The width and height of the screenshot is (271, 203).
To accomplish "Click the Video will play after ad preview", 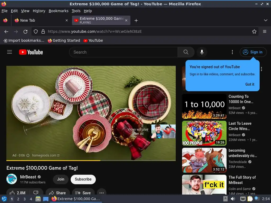I will 163,131.
